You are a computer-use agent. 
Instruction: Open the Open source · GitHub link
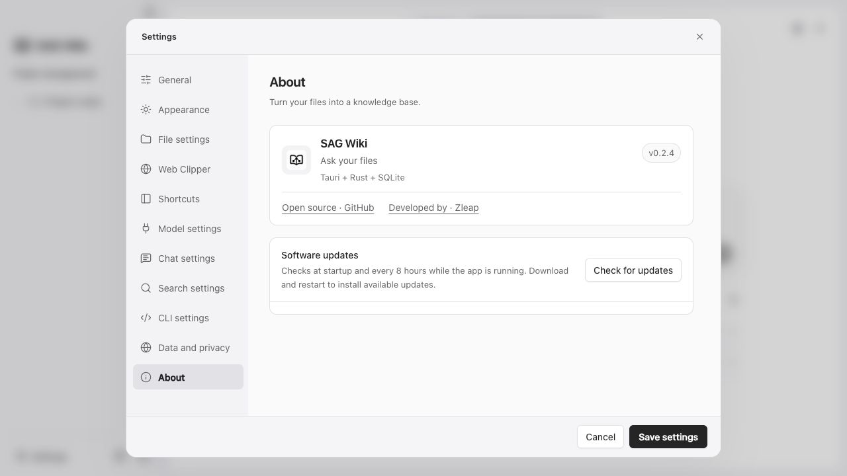click(328, 208)
